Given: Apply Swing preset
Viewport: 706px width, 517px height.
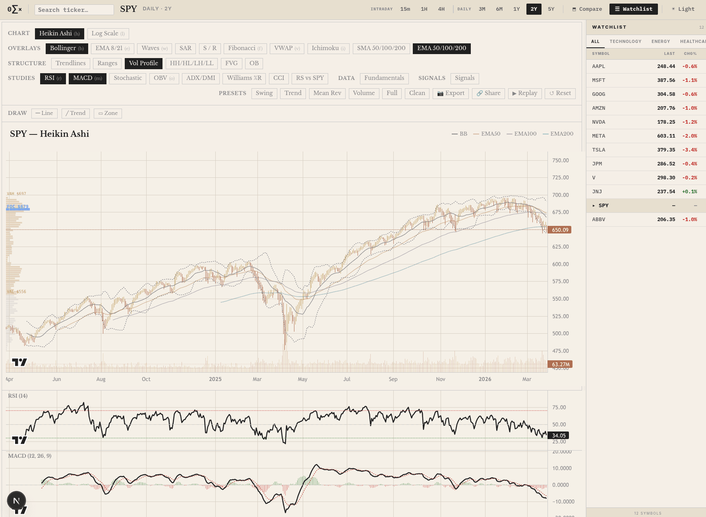Looking at the screenshot, I should click(264, 93).
